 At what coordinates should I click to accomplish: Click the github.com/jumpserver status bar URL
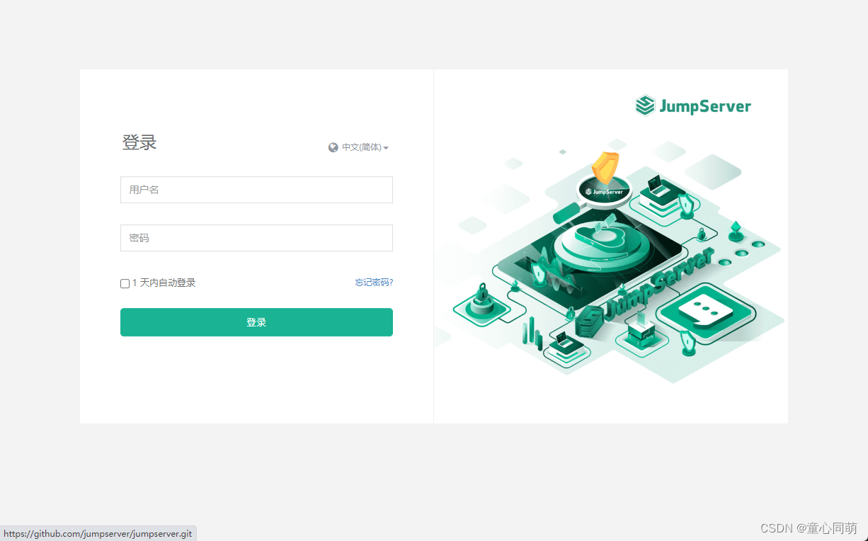coord(98,534)
